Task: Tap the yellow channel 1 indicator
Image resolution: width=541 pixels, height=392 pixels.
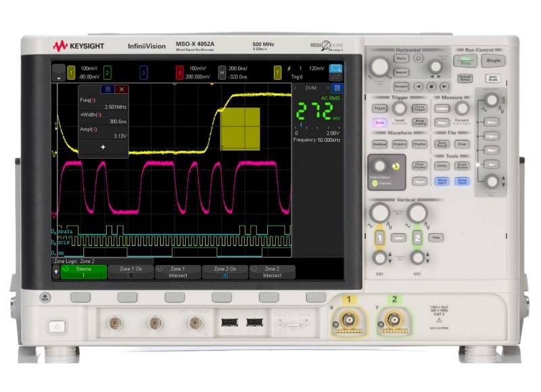Action: click(x=72, y=72)
